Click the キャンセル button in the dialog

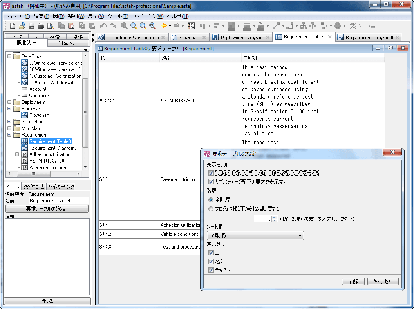(x=383, y=282)
